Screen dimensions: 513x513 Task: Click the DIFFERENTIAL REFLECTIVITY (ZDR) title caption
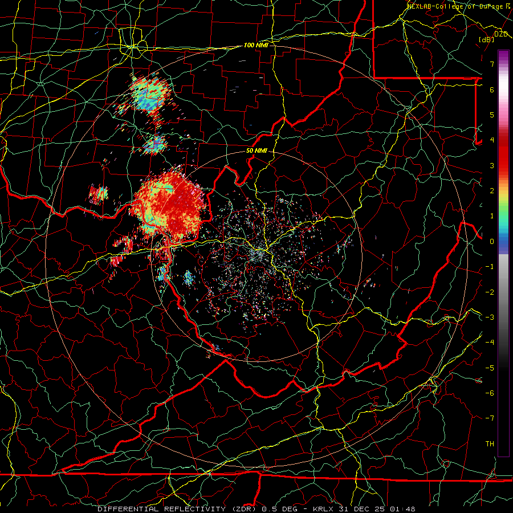pyautogui.click(x=256, y=509)
